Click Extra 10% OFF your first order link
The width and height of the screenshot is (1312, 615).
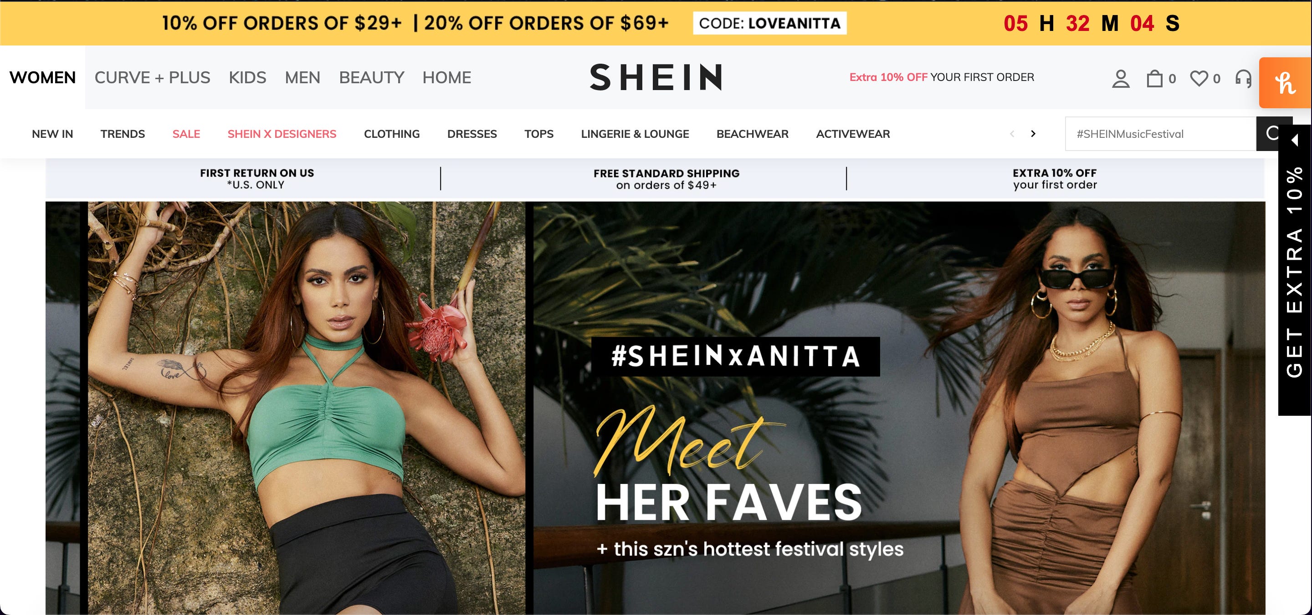(941, 77)
